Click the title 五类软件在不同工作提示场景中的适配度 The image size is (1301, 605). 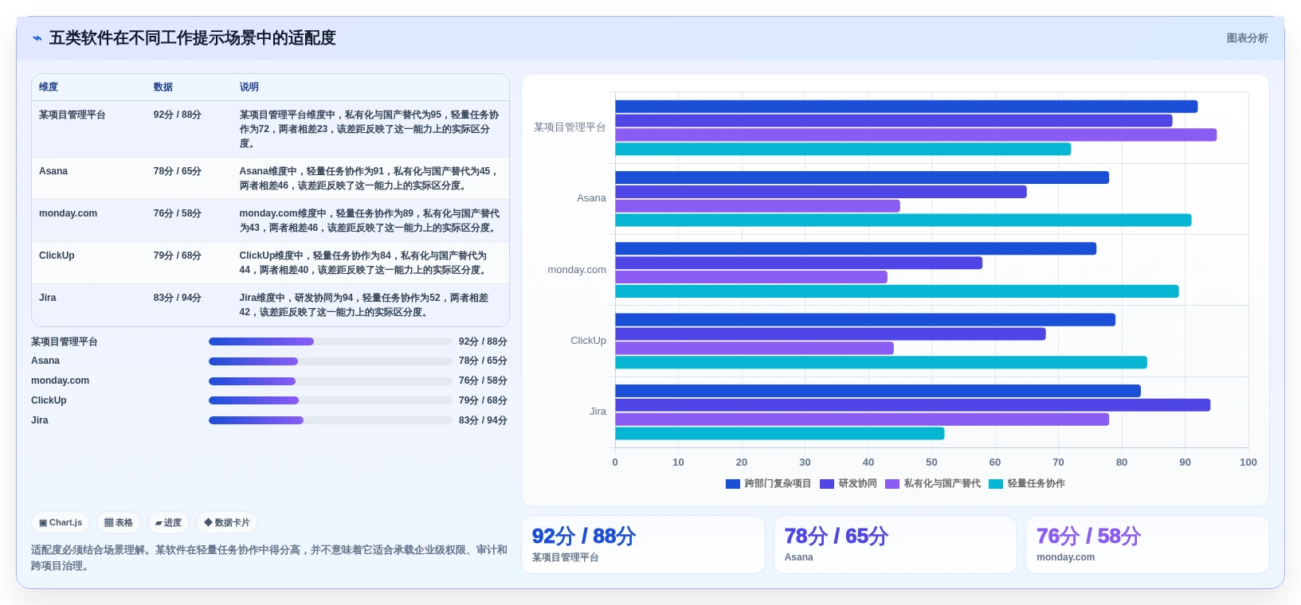(x=192, y=38)
